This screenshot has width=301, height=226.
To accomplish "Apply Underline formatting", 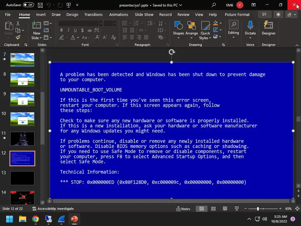I will [75, 30].
